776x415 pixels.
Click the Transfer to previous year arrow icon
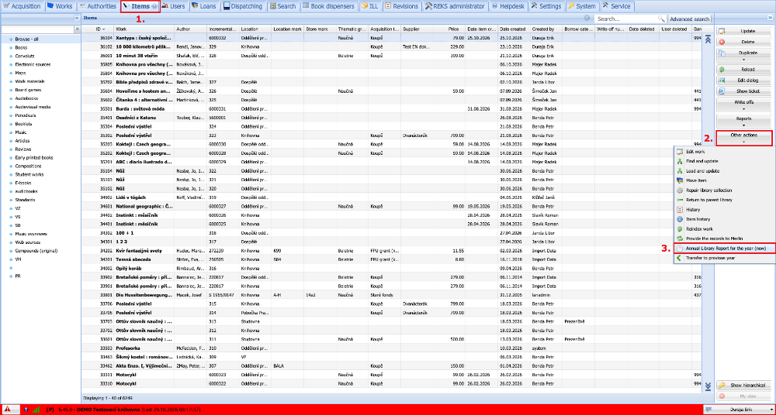[680, 258]
